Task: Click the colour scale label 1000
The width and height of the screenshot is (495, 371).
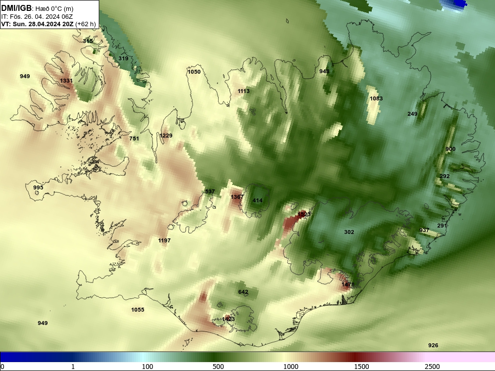Action: pyautogui.click(x=291, y=367)
